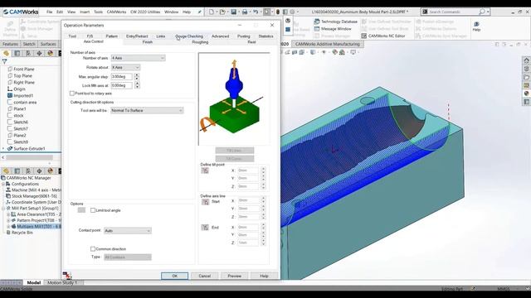Click the display style icon in viewport toolbar
Viewport: 531px width, 298px height.
pyautogui.click(x=313, y=52)
